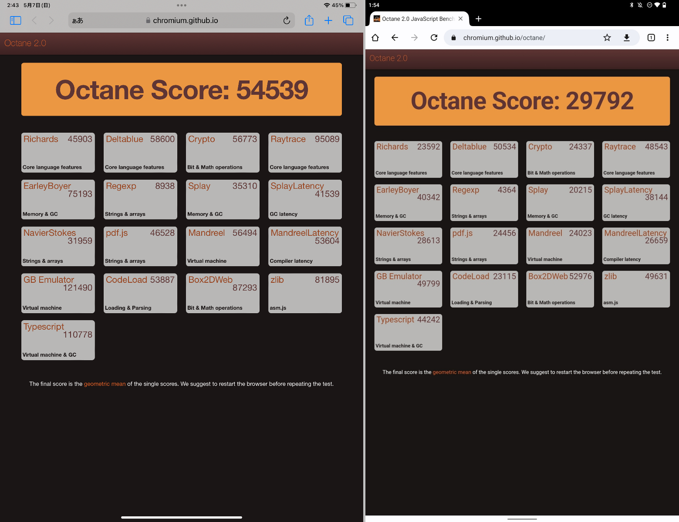
Task: Show the Safari sidebar
Action: [x=15, y=20]
